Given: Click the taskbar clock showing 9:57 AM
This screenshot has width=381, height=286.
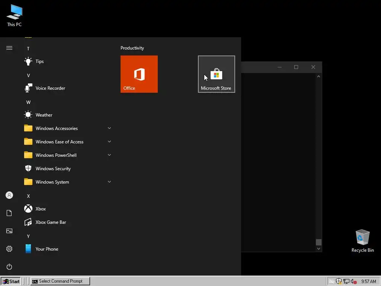Looking at the screenshot, I should point(369,282).
